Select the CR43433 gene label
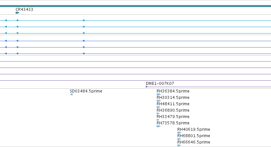The height and width of the screenshot is (147, 271). (24, 10)
